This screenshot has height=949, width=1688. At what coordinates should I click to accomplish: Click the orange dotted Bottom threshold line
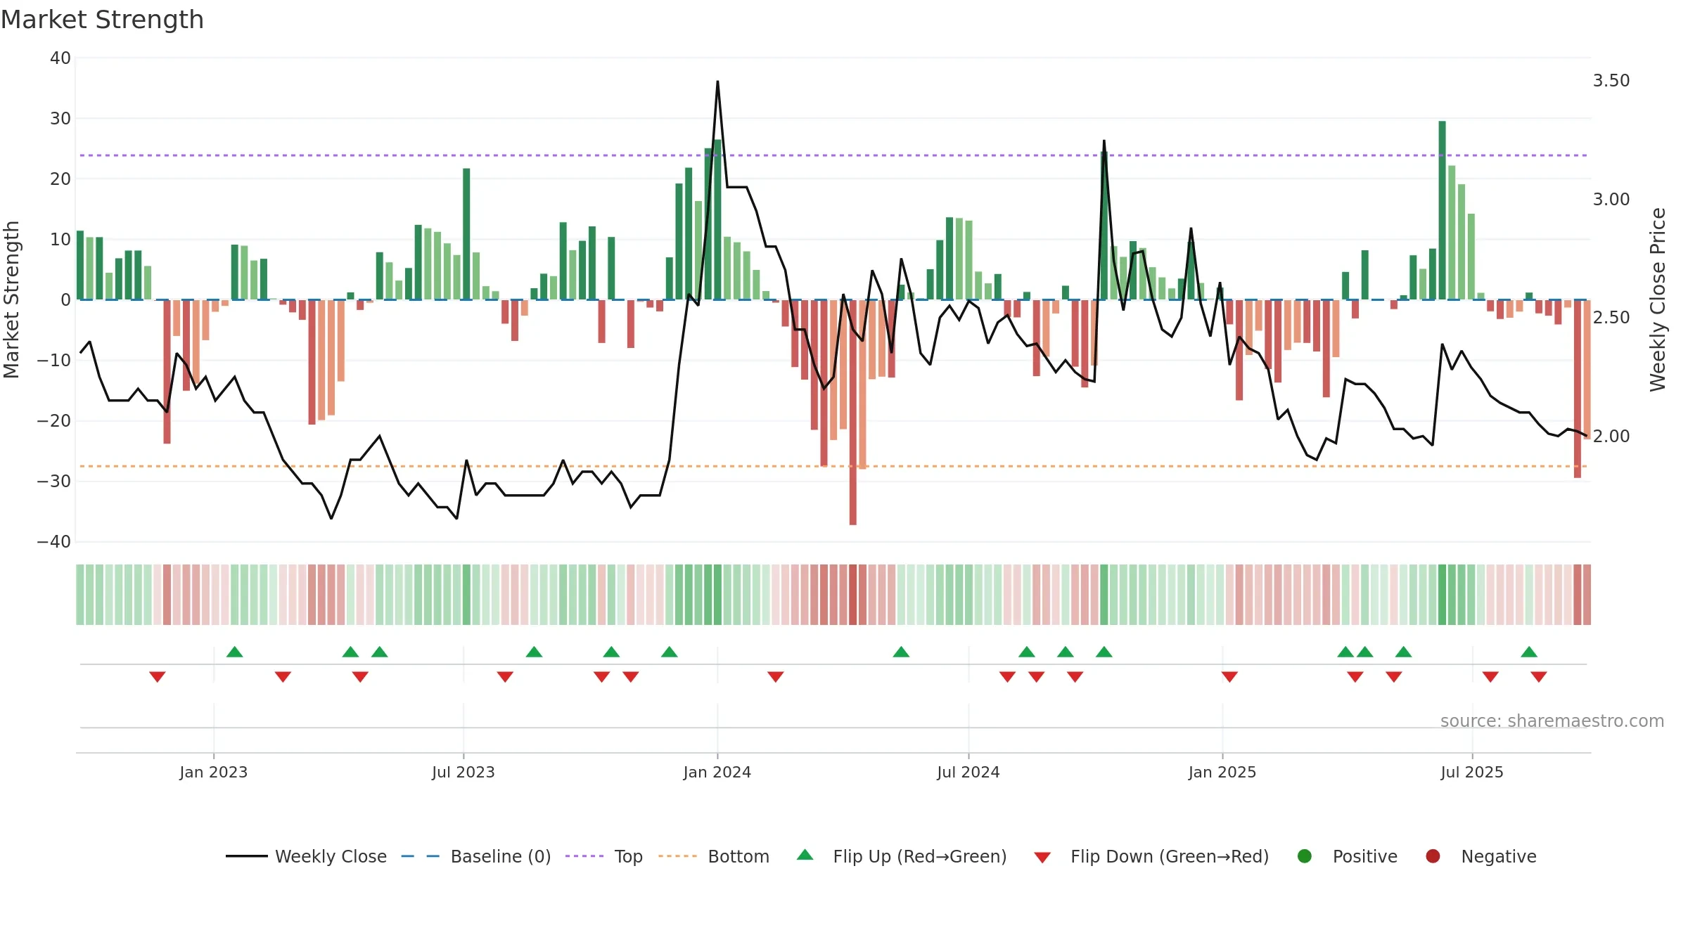click(833, 466)
